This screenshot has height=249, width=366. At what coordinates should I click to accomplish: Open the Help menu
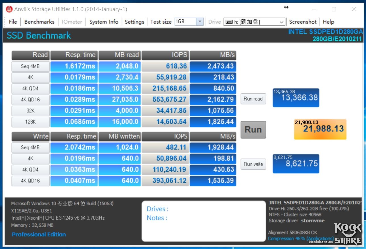[x=329, y=22]
